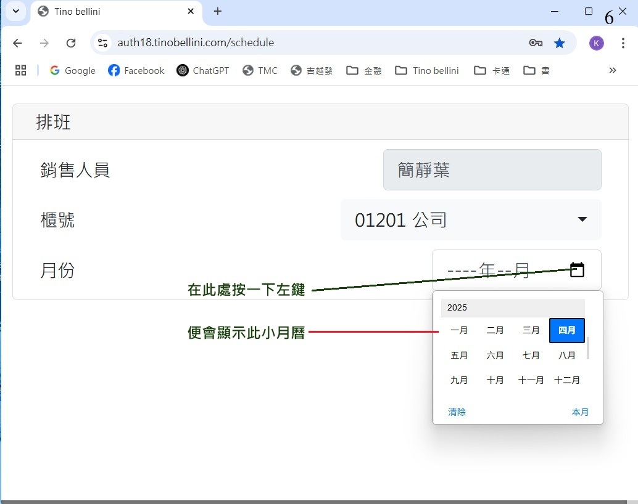Bookmark this page with the star icon
Image resolution: width=638 pixels, height=504 pixels.
pos(560,43)
